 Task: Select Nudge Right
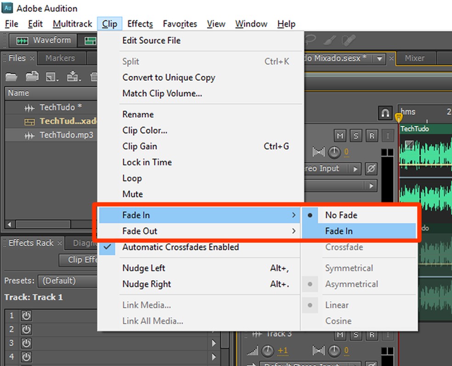[x=199, y=284]
